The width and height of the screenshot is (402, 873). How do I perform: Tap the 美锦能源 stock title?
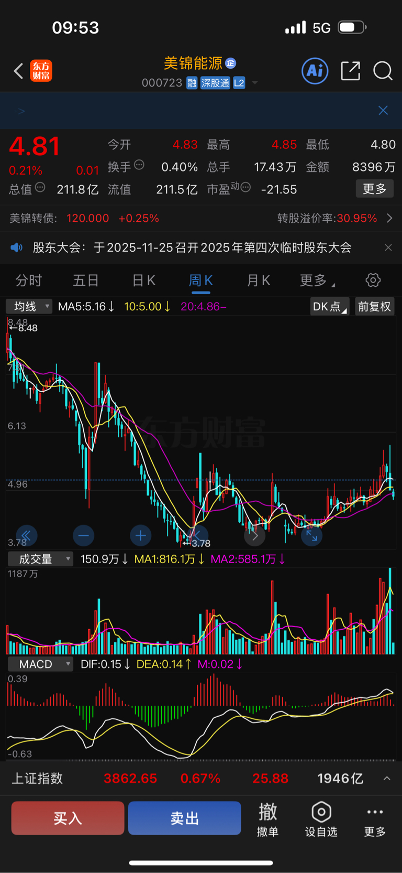pyautogui.click(x=193, y=63)
